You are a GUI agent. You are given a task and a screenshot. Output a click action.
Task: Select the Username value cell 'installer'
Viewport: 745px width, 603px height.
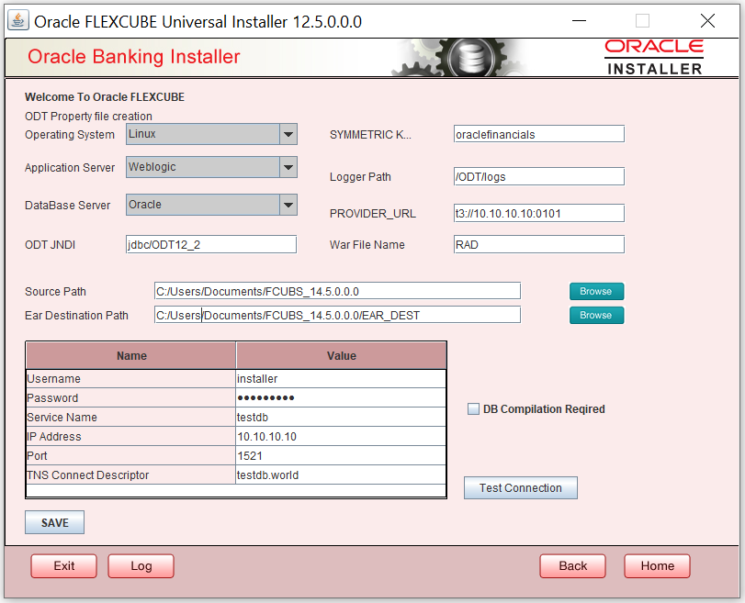(x=341, y=379)
